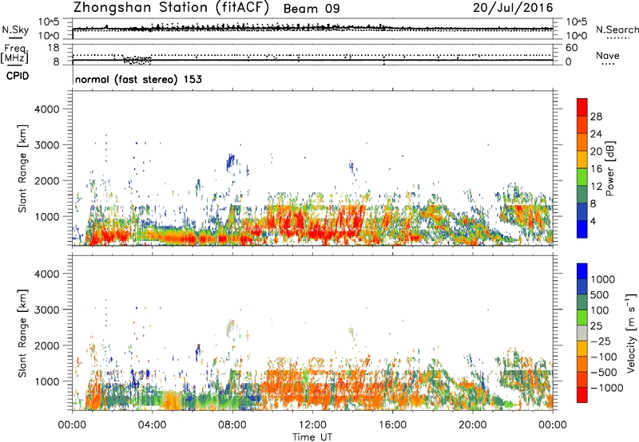Click the date '20/Jul/2016'
The image size is (639, 442).
[513, 8]
